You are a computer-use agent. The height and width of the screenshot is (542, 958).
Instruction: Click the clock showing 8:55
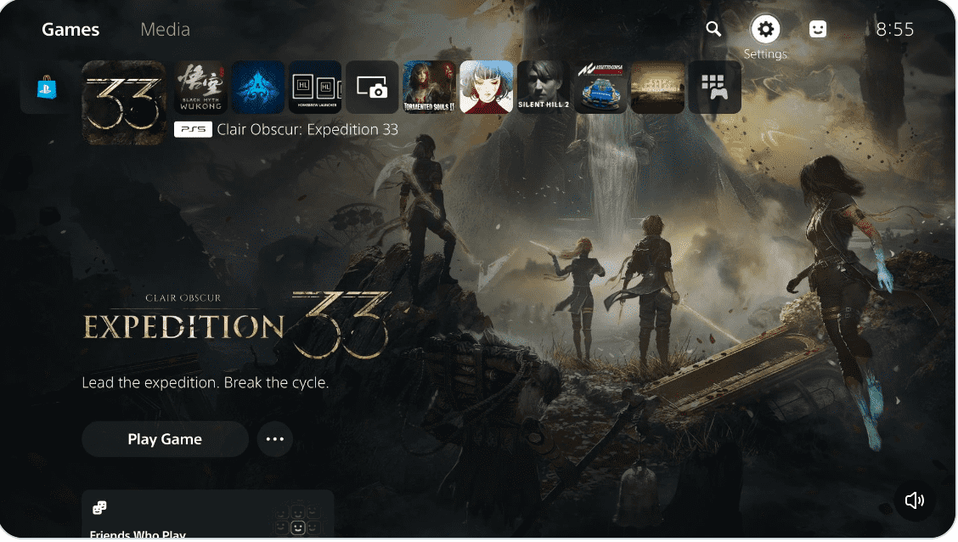pos(894,30)
